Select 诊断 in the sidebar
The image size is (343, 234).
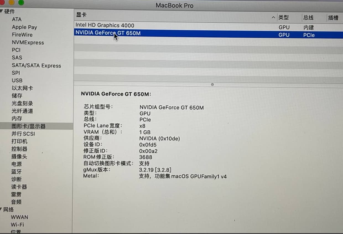click(17, 179)
